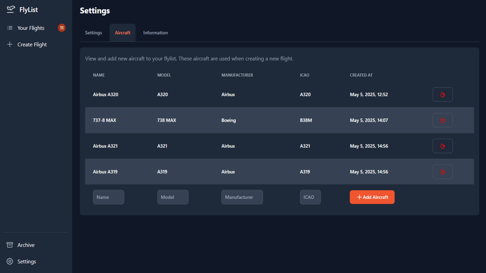
Task: Focus the ICAO input field
Action: (310, 197)
